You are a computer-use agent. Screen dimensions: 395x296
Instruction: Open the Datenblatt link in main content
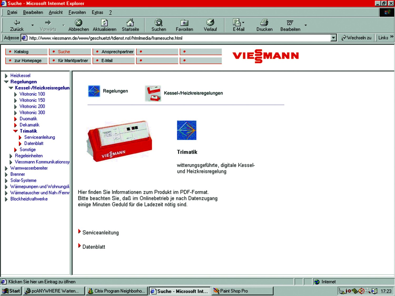[x=94, y=247]
